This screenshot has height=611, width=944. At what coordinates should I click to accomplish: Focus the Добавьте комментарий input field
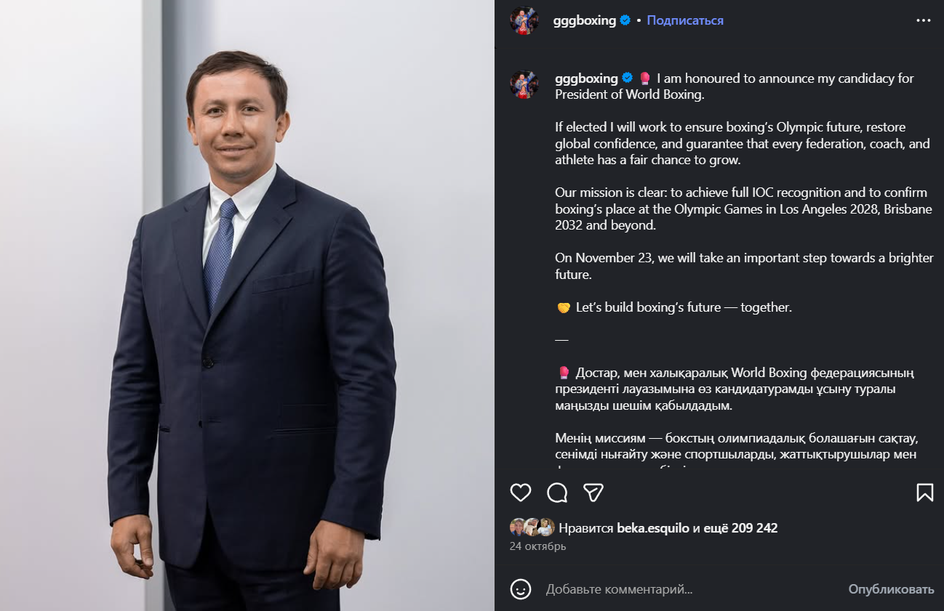[691, 589]
